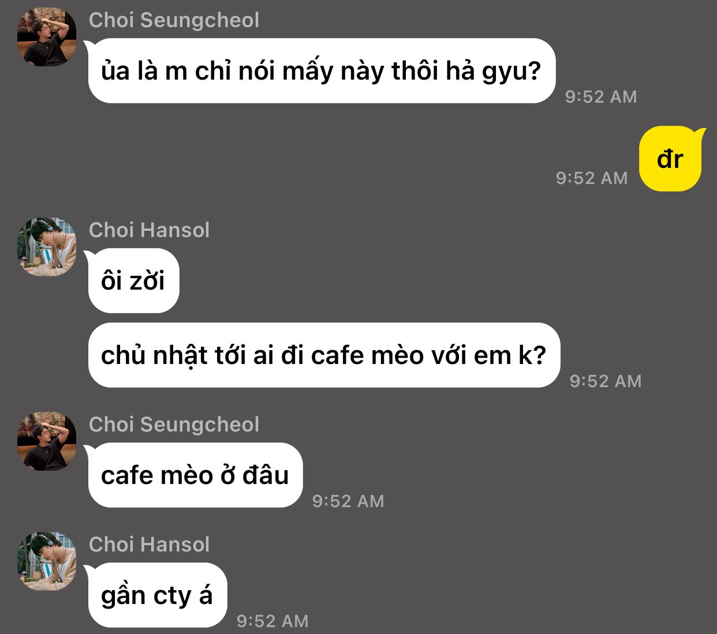Tap the 'chủ nhật tới ai đi cafe mèo' message
The width and height of the screenshot is (717, 634).
(323, 355)
